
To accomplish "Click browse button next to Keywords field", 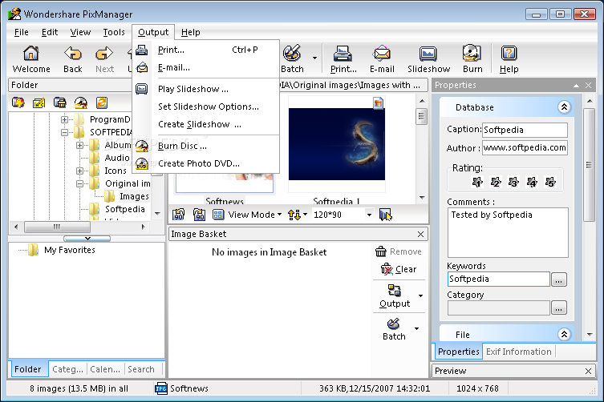I will click(x=558, y=279).
